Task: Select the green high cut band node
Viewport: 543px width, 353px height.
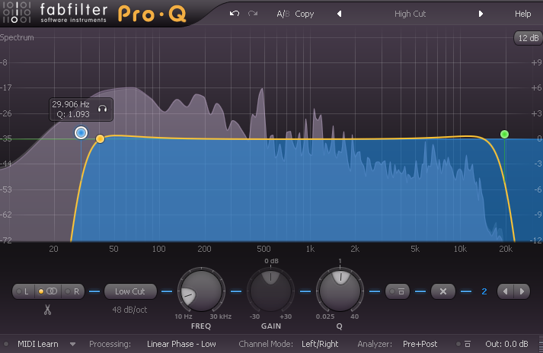Action: coord(505,135)
